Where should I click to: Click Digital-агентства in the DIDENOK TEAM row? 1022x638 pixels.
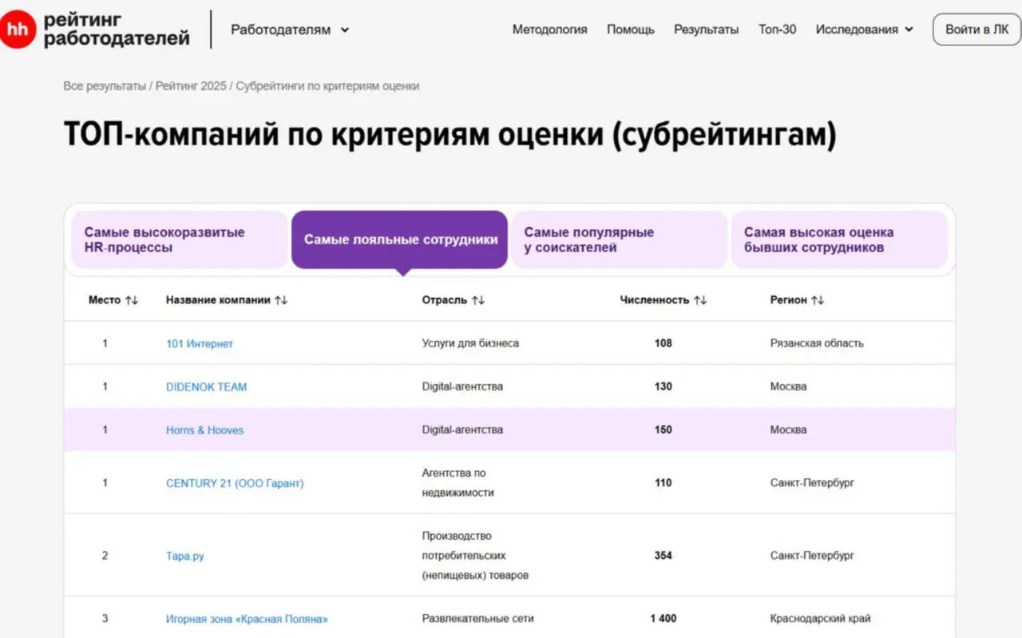(x=462, y=386)
